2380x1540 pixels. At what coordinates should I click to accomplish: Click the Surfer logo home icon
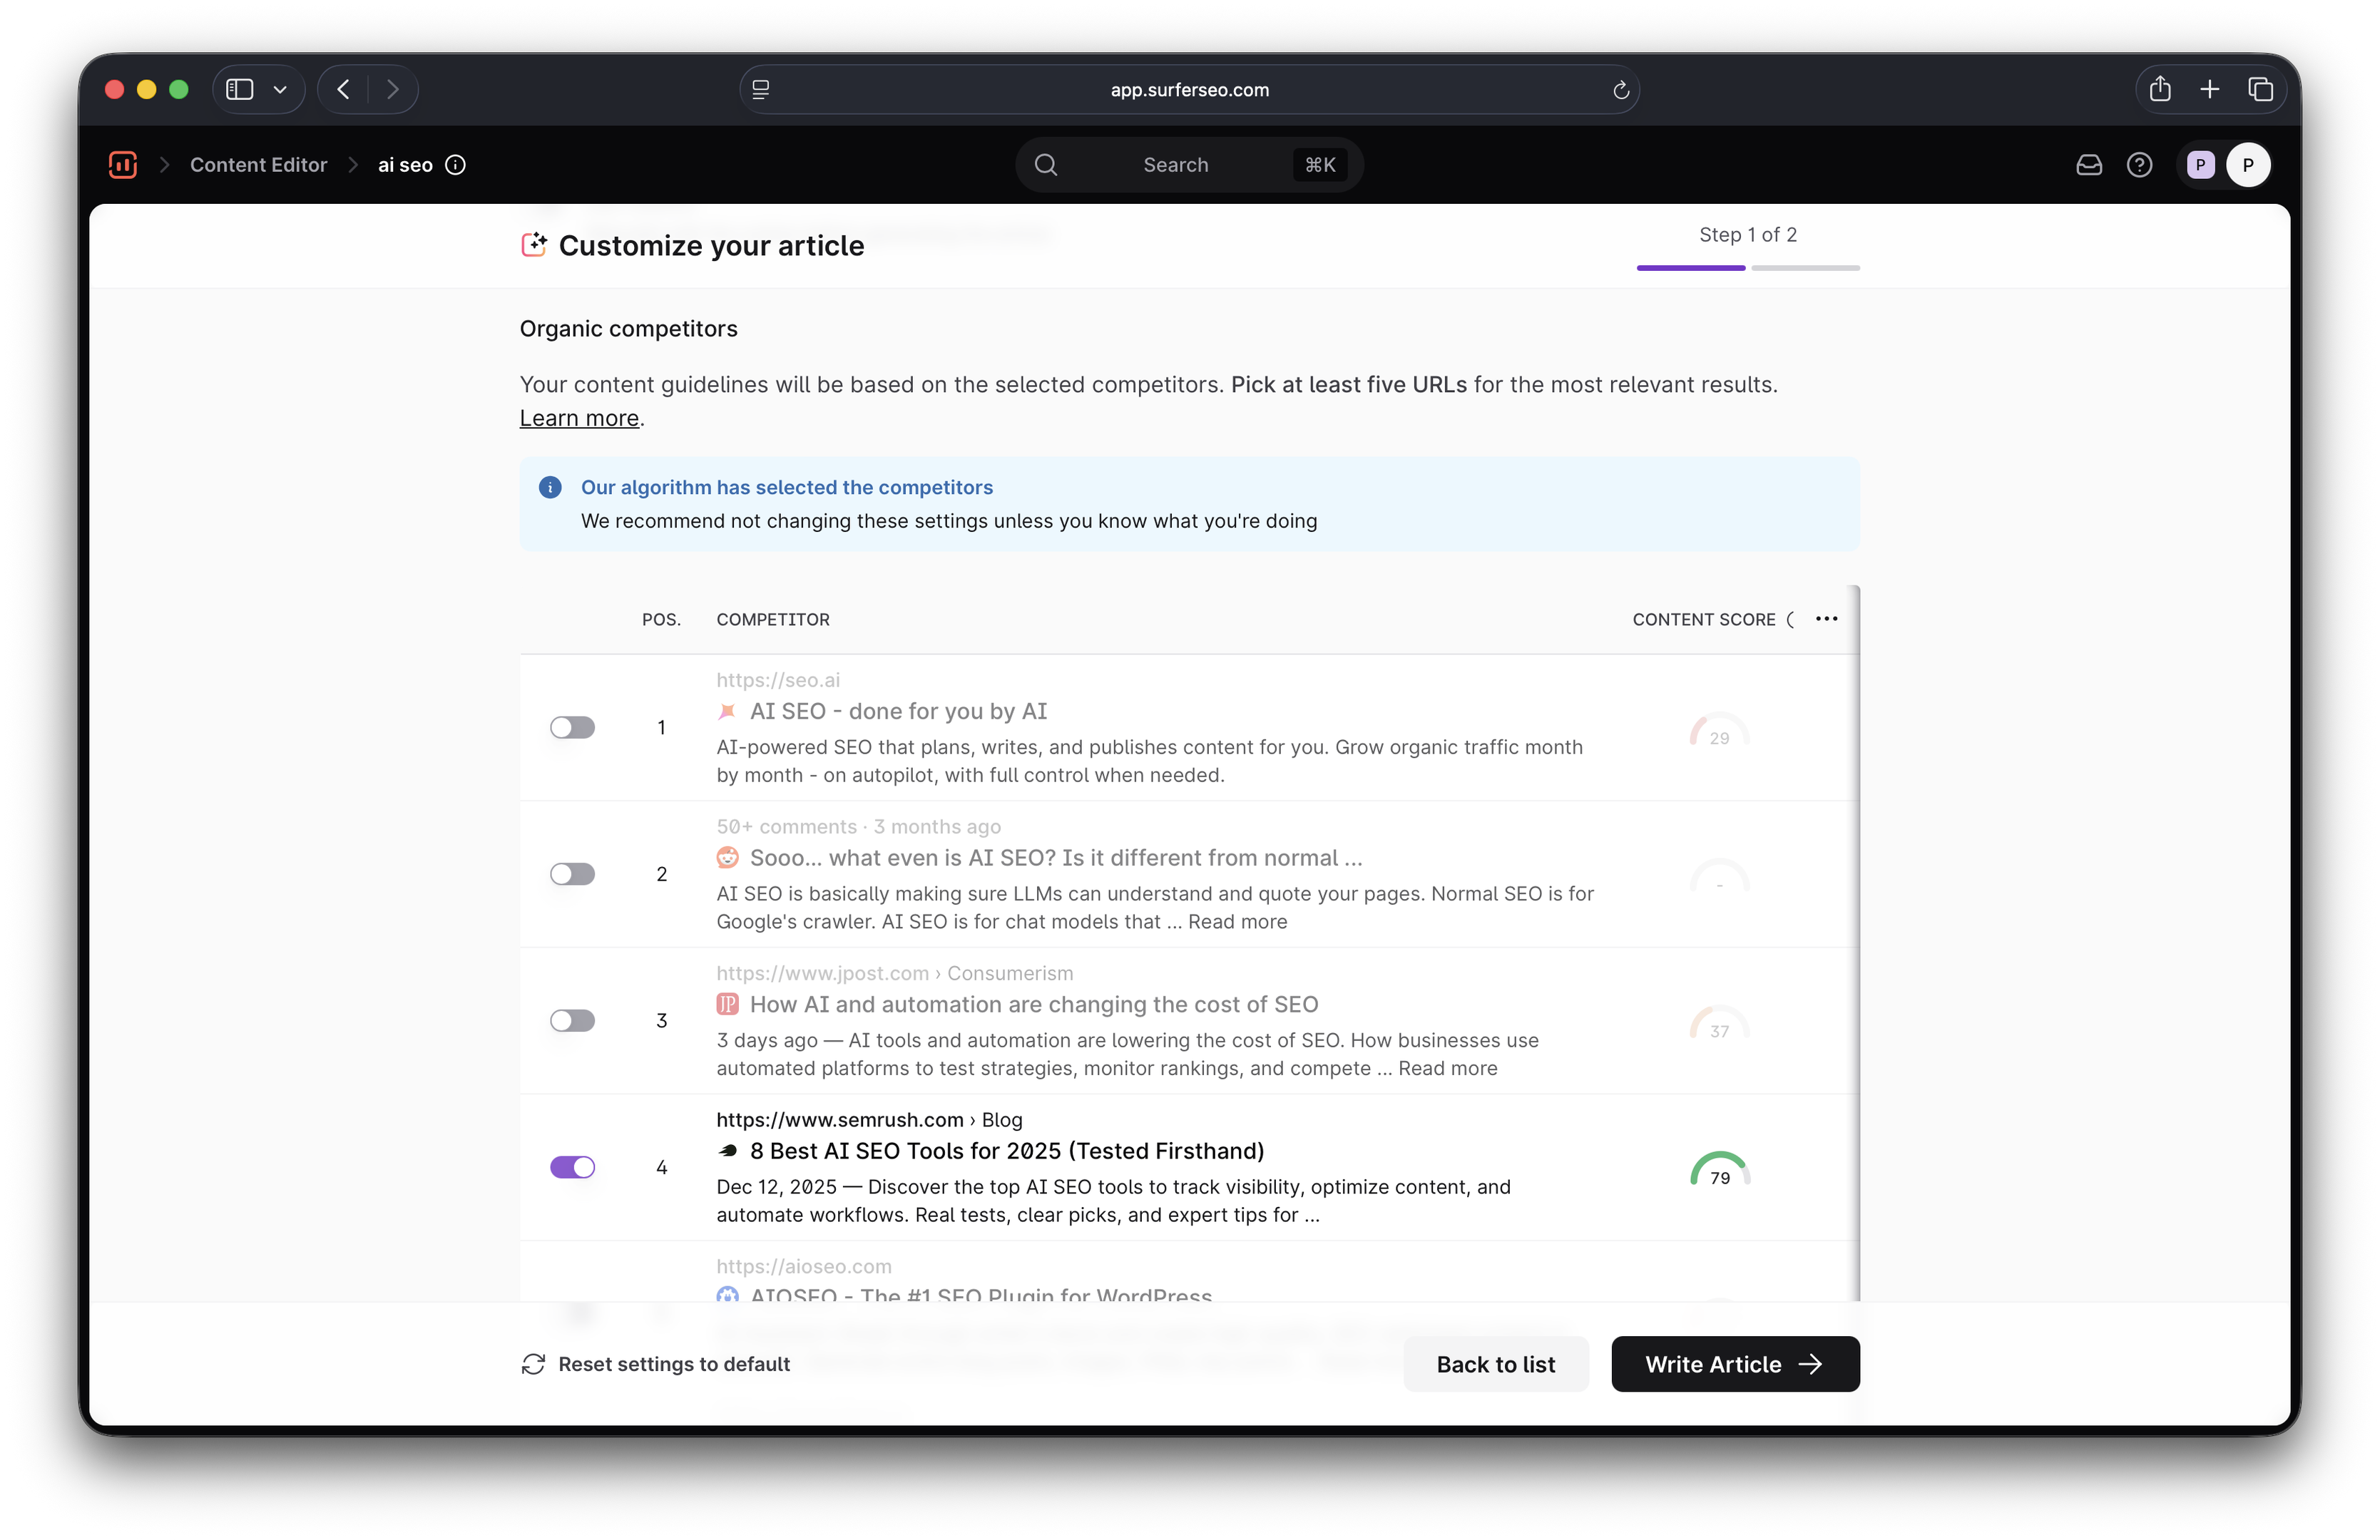pyautogui.click(x=122, y=165)
